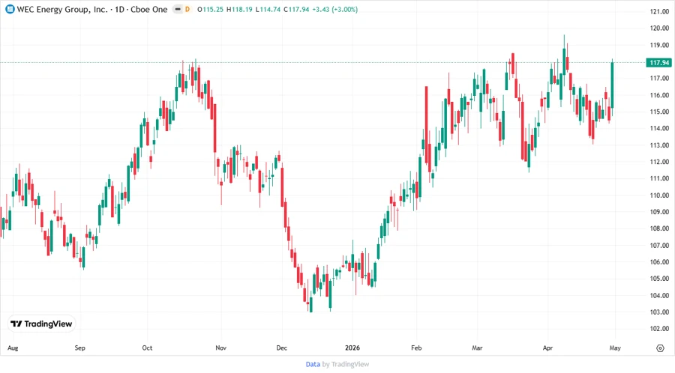Image resolution: width=675 pixels, height=373 pixels.
Task: Click the orange D delayed-data indicator
Action: [187, 9]
